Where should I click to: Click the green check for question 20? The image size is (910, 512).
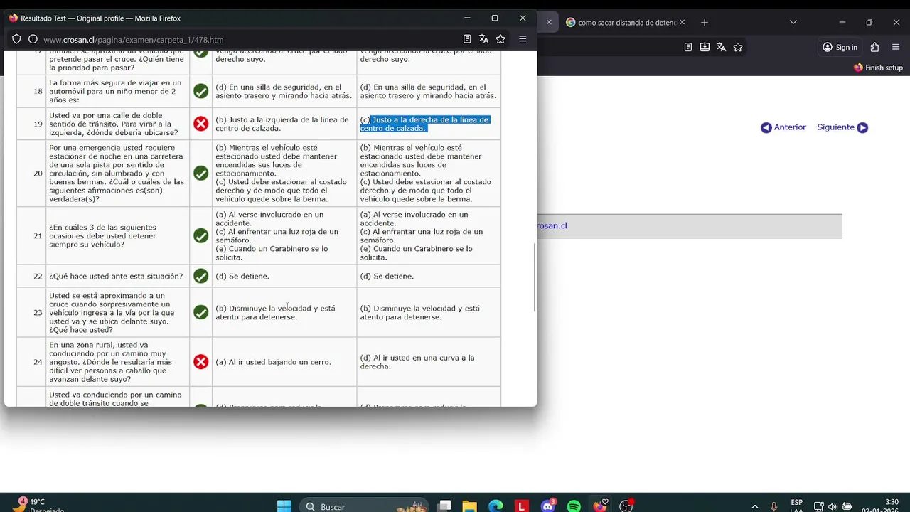pos(201,174)
